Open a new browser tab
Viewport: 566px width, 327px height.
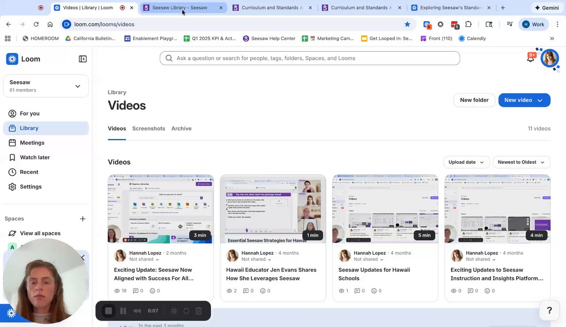503,8
